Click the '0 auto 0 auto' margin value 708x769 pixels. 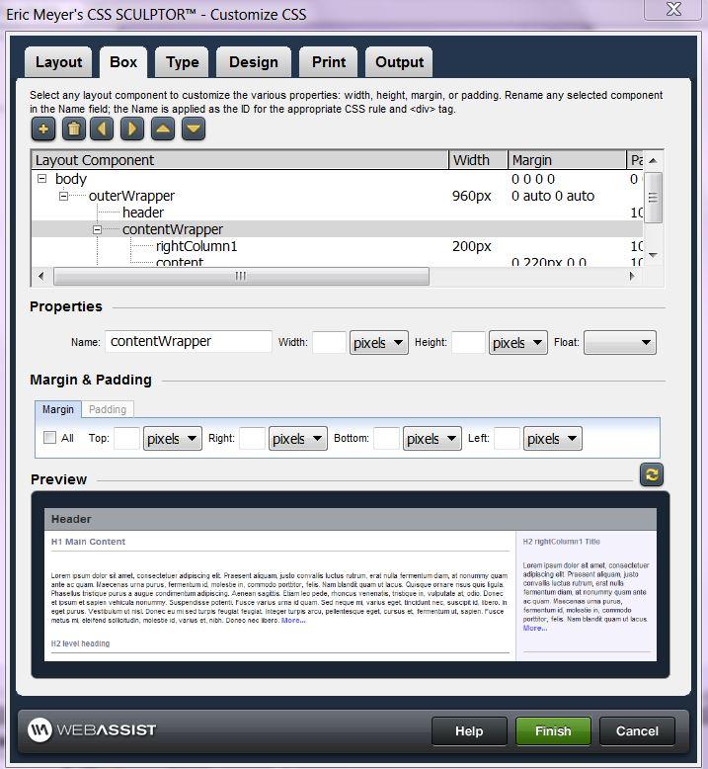coord(553,196)
